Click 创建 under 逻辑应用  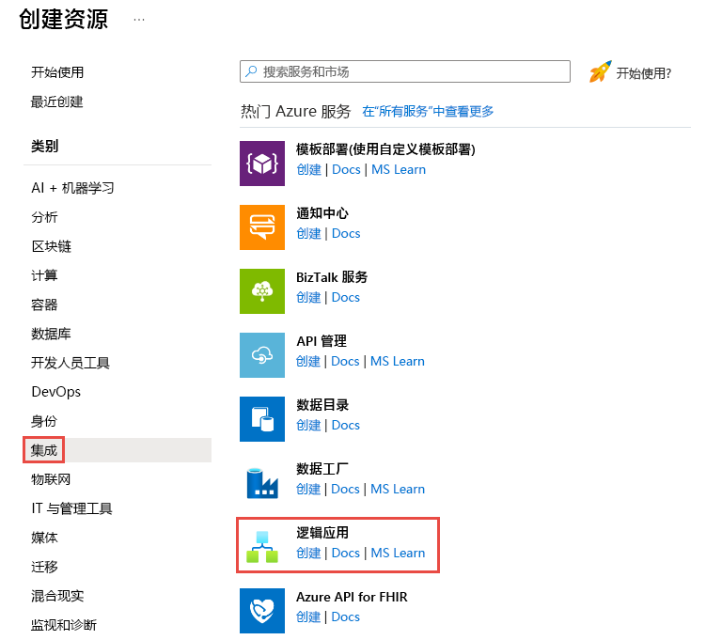tap(309, 554)
